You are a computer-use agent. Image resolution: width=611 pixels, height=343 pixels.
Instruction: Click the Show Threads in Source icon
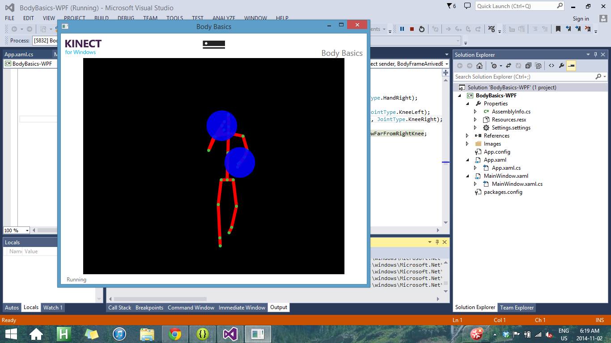pyautogui.click(x=492, y=29)
